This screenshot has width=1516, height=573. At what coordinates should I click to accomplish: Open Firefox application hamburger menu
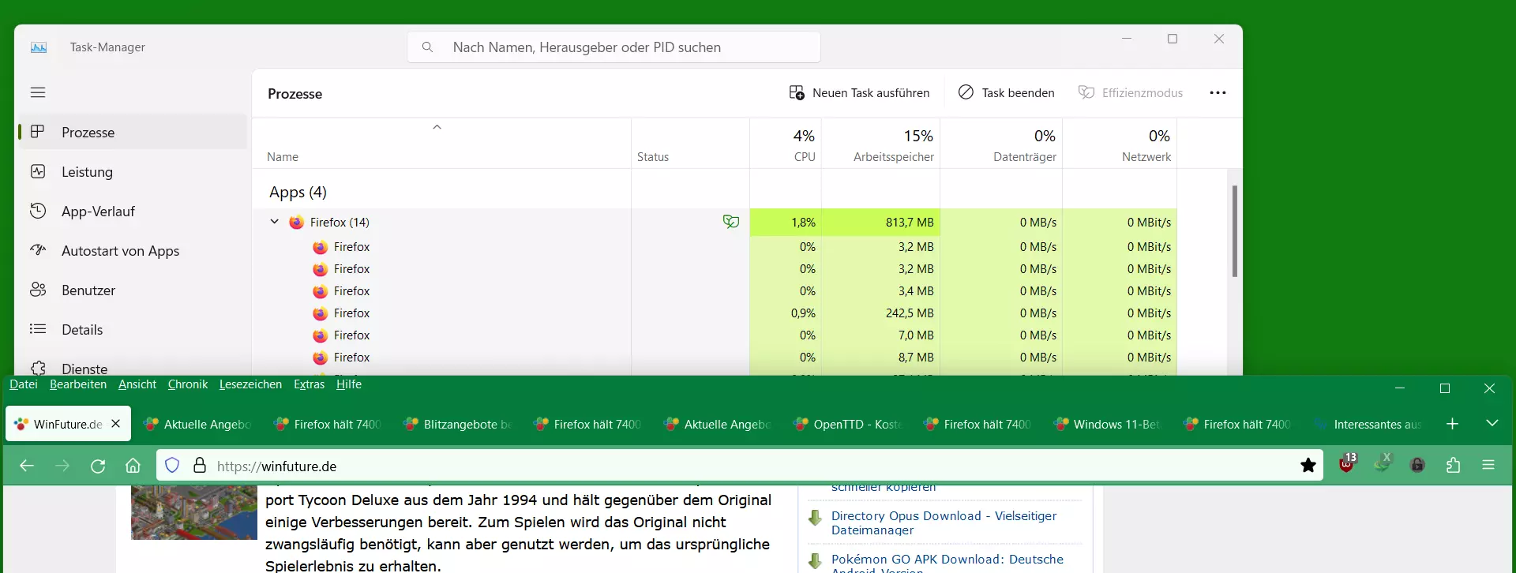pyautogui.click(x=1488, y=466)
